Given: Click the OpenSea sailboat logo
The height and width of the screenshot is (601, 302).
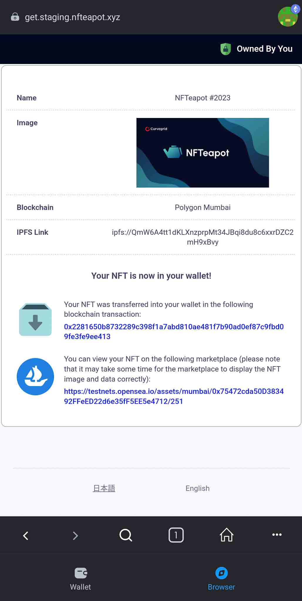Looking at the screenshot, I should [36, 377].
